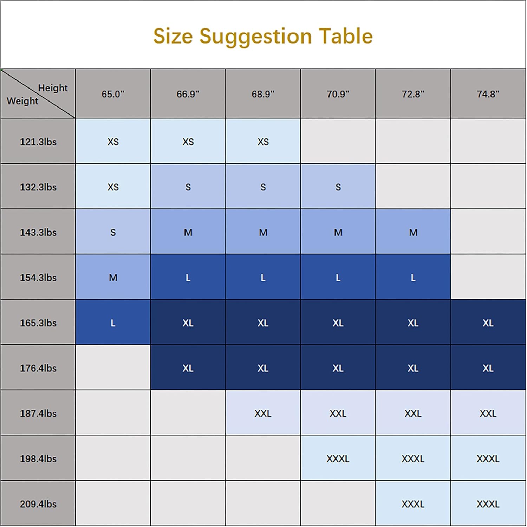Click XXXL cell for 209.4lbs and 74.8"
Screen dimensions: 527x527
coord(488,504)
